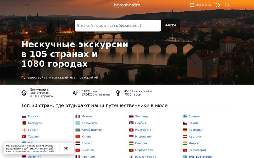The width and height of the screenshot is (254, 158).
Task: Open the Кыргызстан country link
Action: pos(144,130)
